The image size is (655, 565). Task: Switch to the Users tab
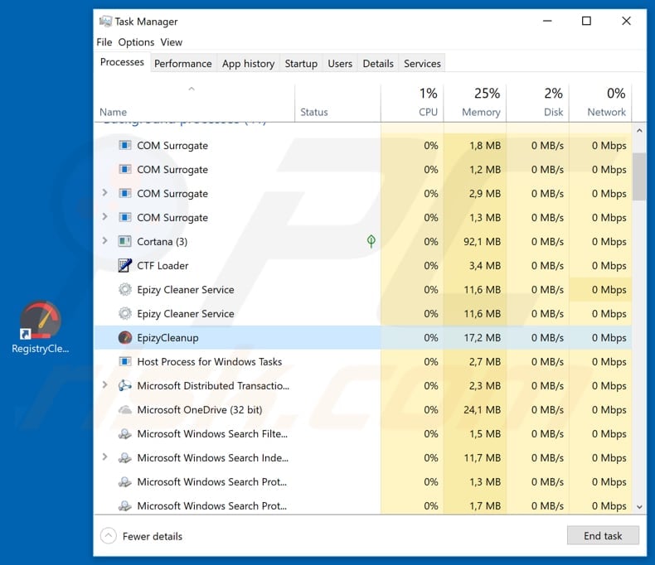click(x=340, y=64)
